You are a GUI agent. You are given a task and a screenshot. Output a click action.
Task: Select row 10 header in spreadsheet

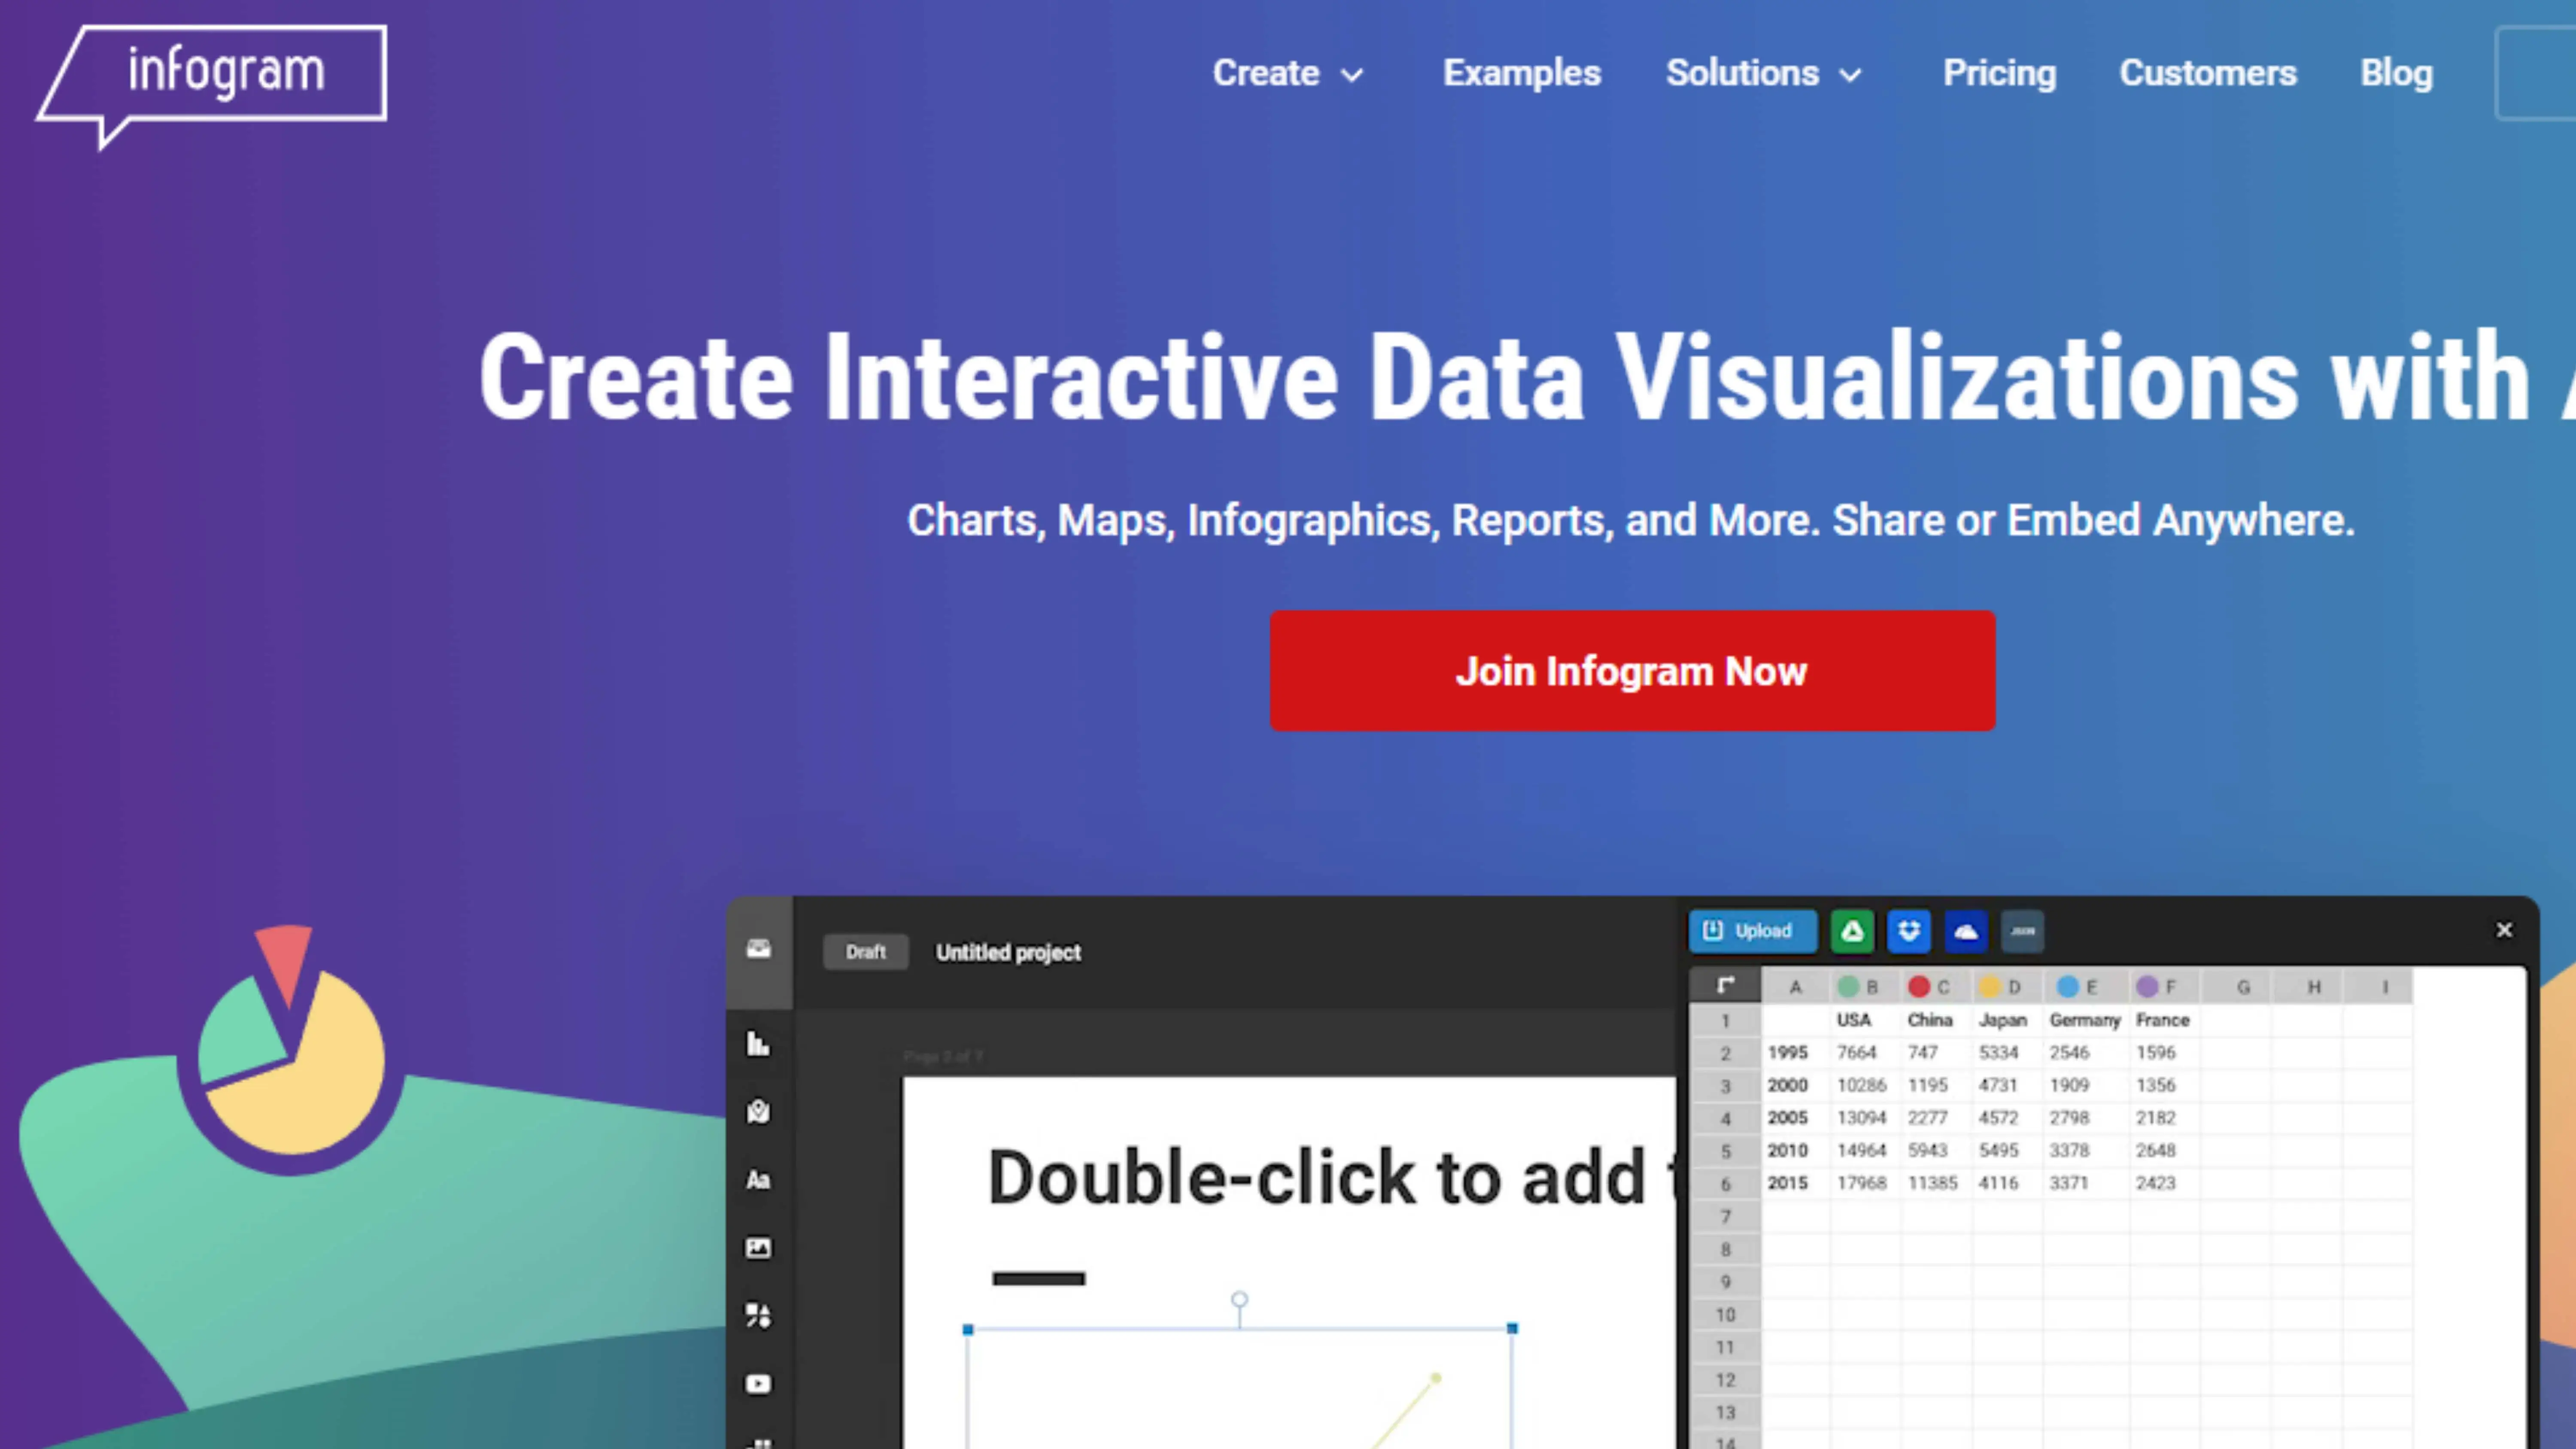tap(1726, 1315)
